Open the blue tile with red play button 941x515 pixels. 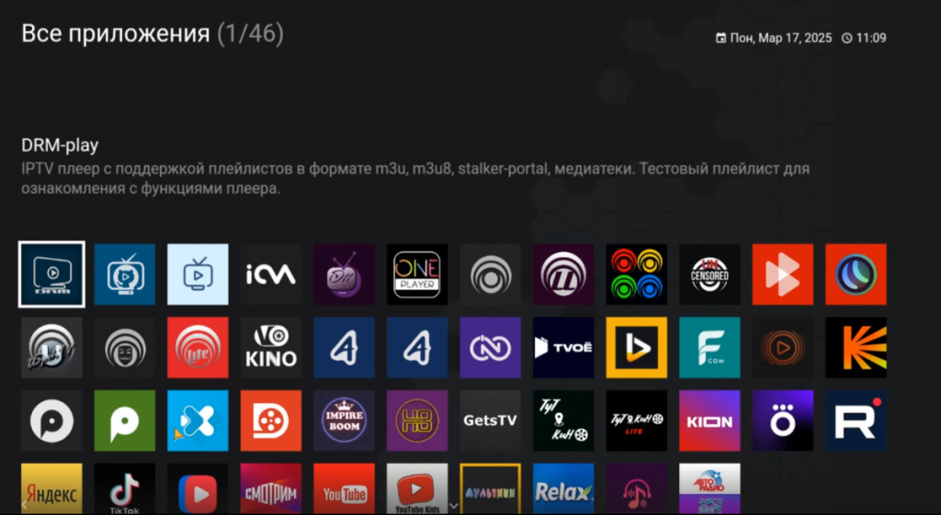[x=198, y=488]
